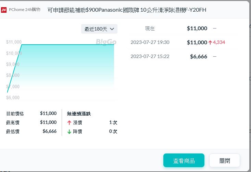Click the 最高價 $11,000 value
The width and height of the screenshot is (251, 172).
48,122
